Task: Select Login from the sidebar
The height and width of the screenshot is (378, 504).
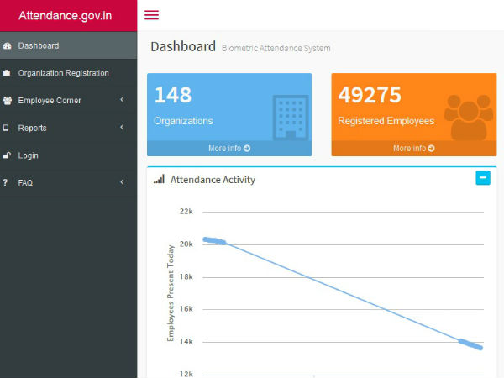Action: coord(29,155)
